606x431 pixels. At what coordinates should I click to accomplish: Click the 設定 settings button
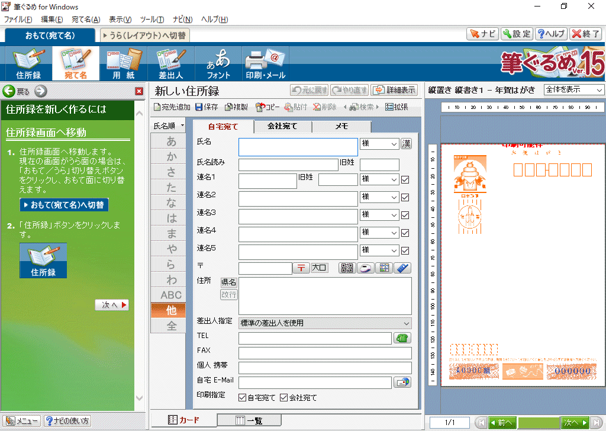(x=517, y=34)
